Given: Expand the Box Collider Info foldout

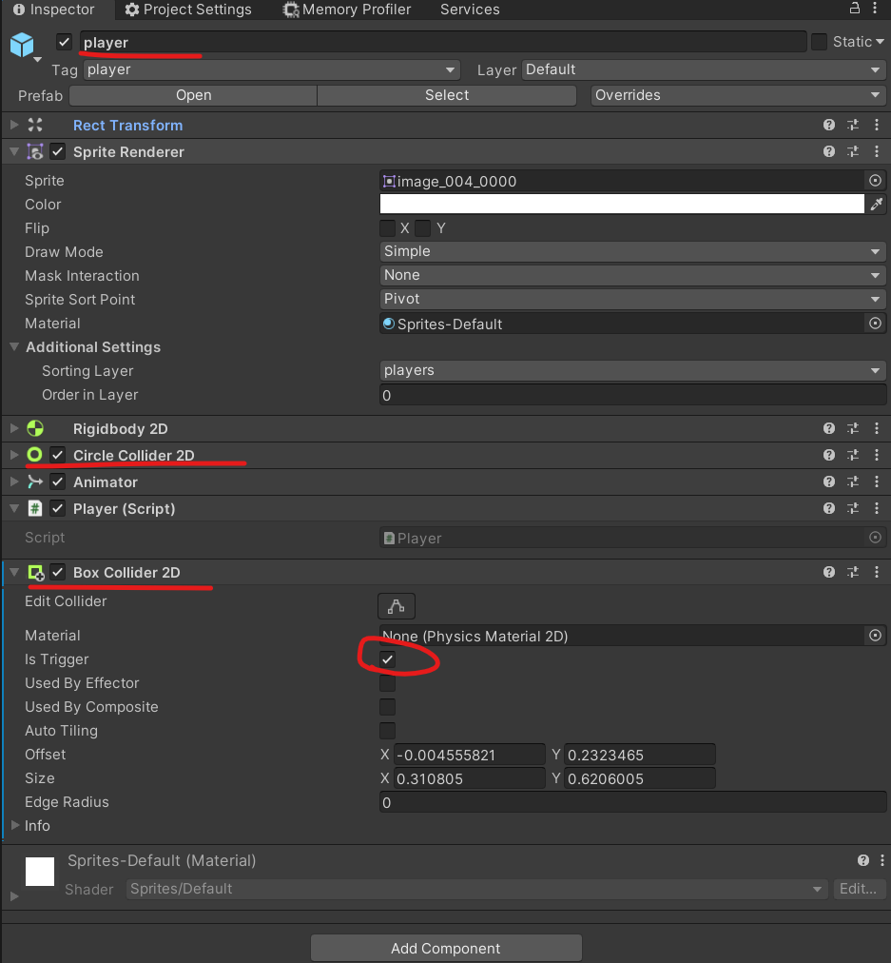Looking at the screenshot, I should point(15,825).
